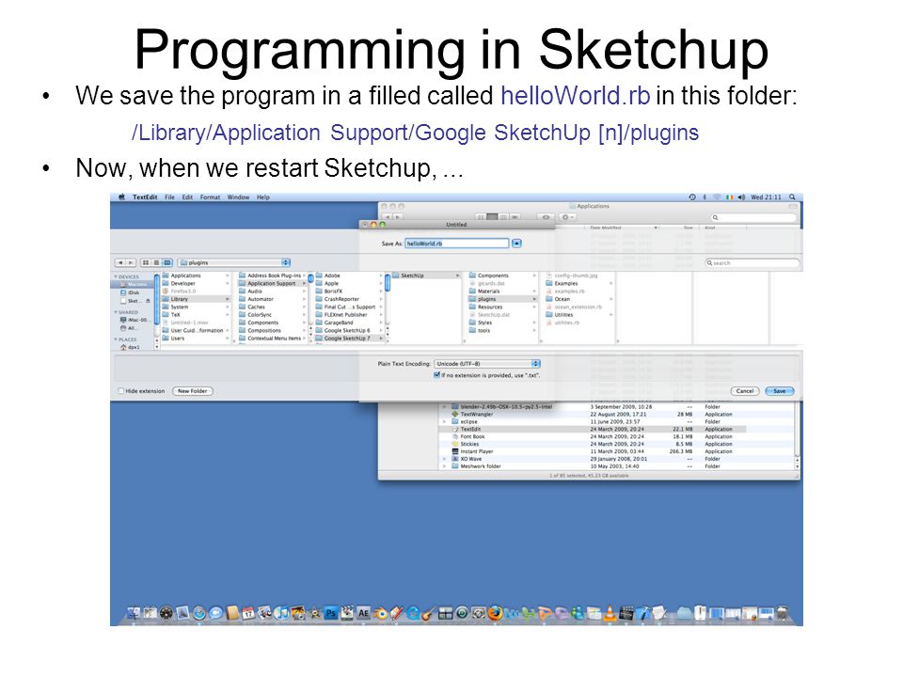903x677 pixels.
Task: Open the Edit menu
Action: click(x=187, y=197)
